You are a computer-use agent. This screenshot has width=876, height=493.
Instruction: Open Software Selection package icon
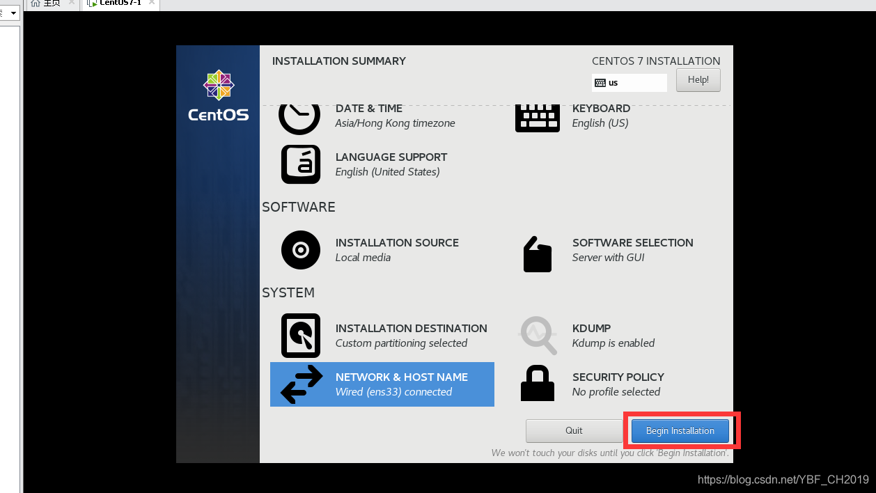pyautogui.click(x=537, y=254)
